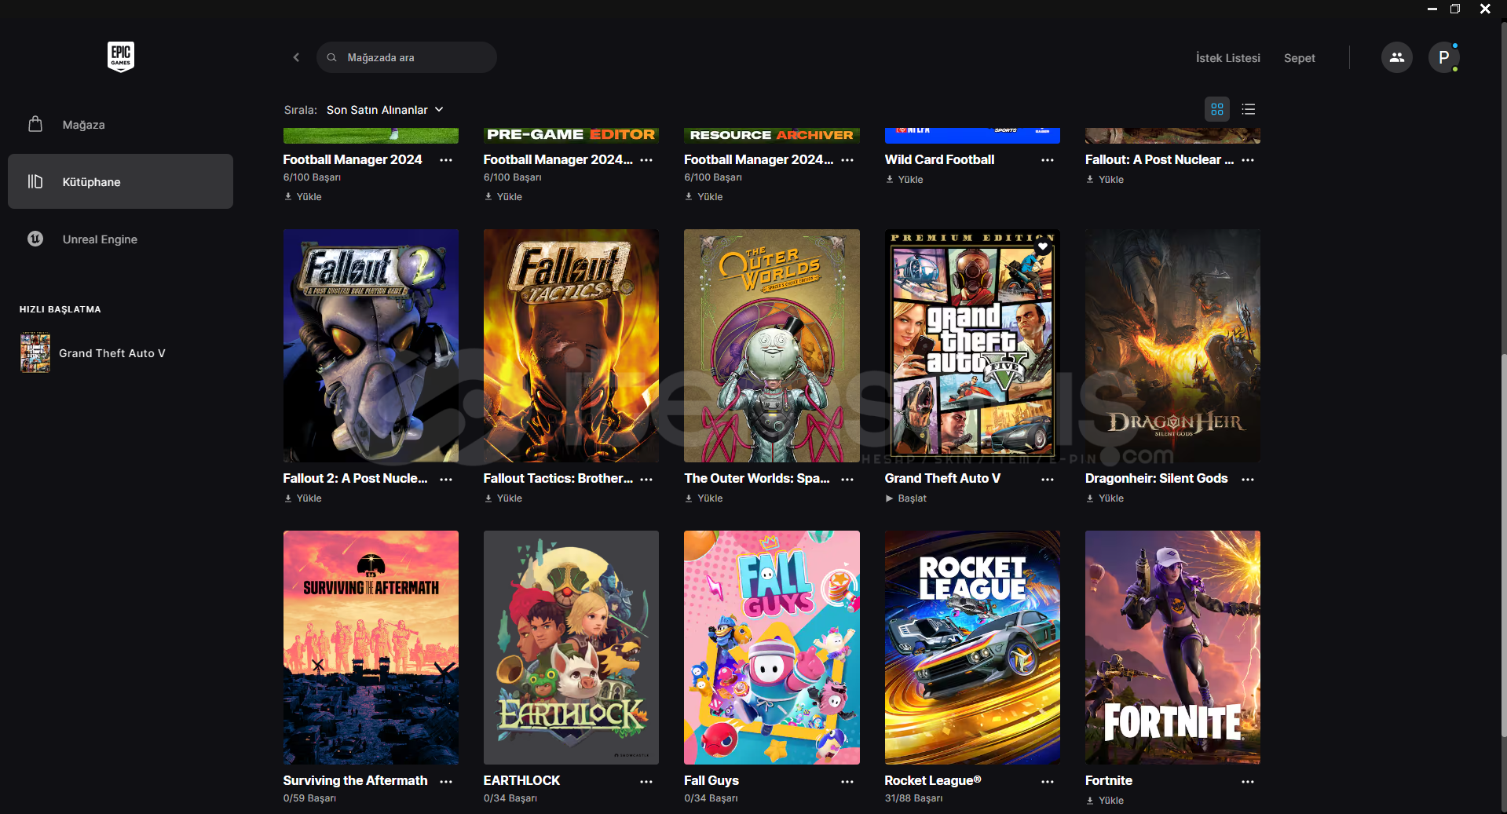This screenshot has width=1507, height=814.
Task: Open more options for EARTHLOCK
Action: tap(646, 782)
